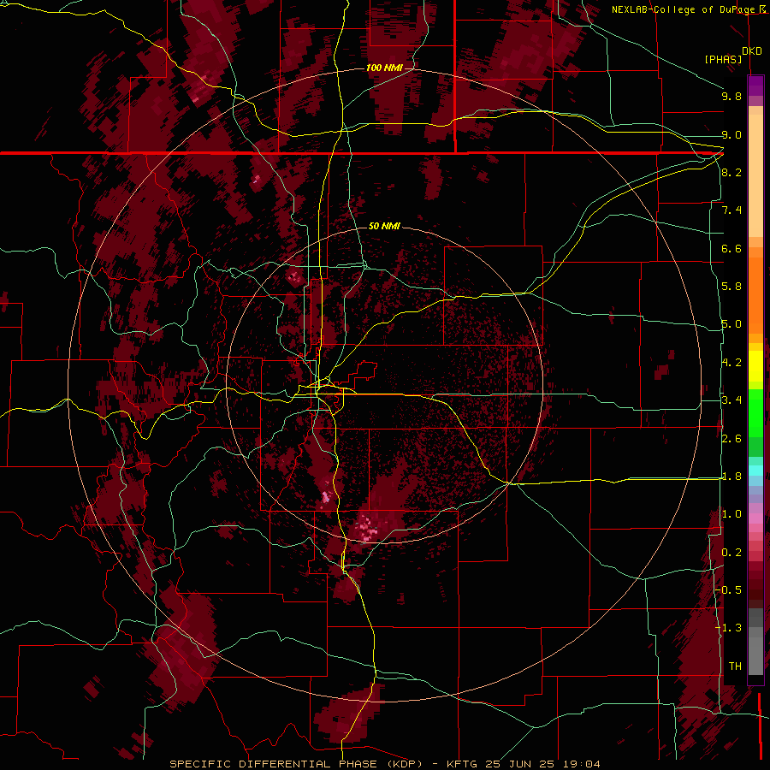This screenshot has width=770, height=770.
Task: Click the 50 NMI range ring label
Action: (x=384, y=226)
